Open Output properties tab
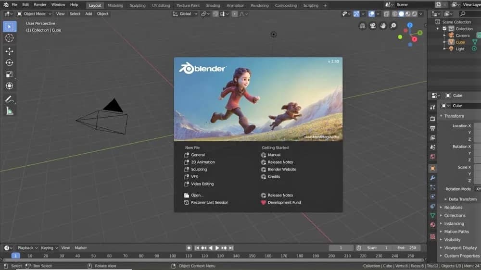 [x=432, y=128]
